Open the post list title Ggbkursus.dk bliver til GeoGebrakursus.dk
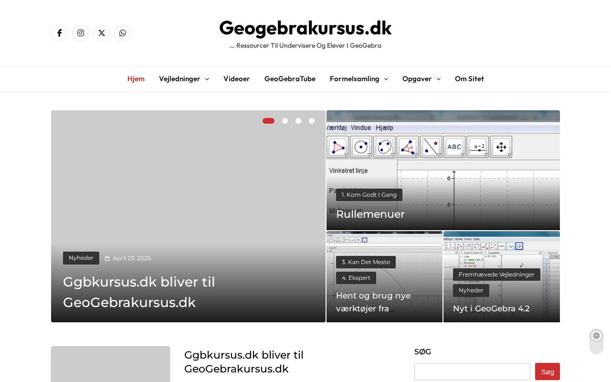611x382 pixels. click(x=244, y=362)
